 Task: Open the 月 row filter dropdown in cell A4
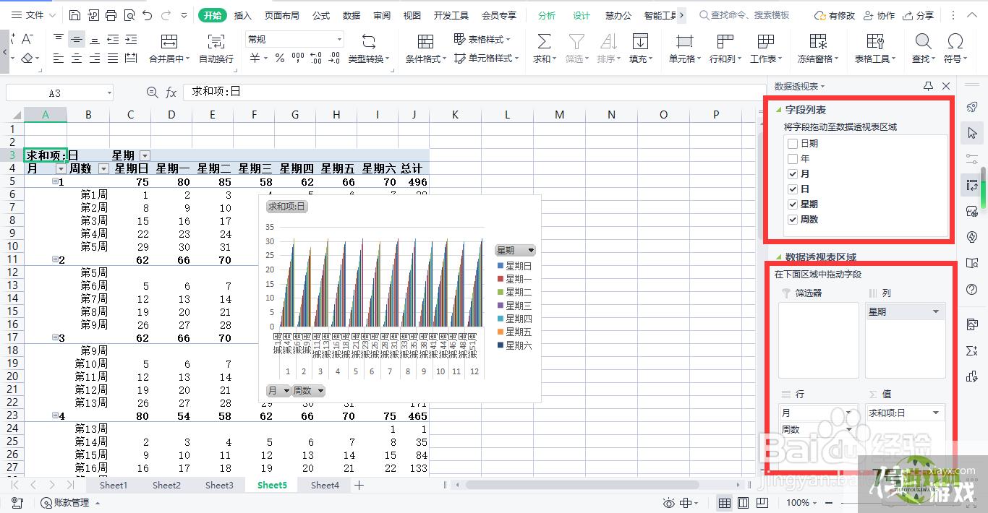point(60,168)
